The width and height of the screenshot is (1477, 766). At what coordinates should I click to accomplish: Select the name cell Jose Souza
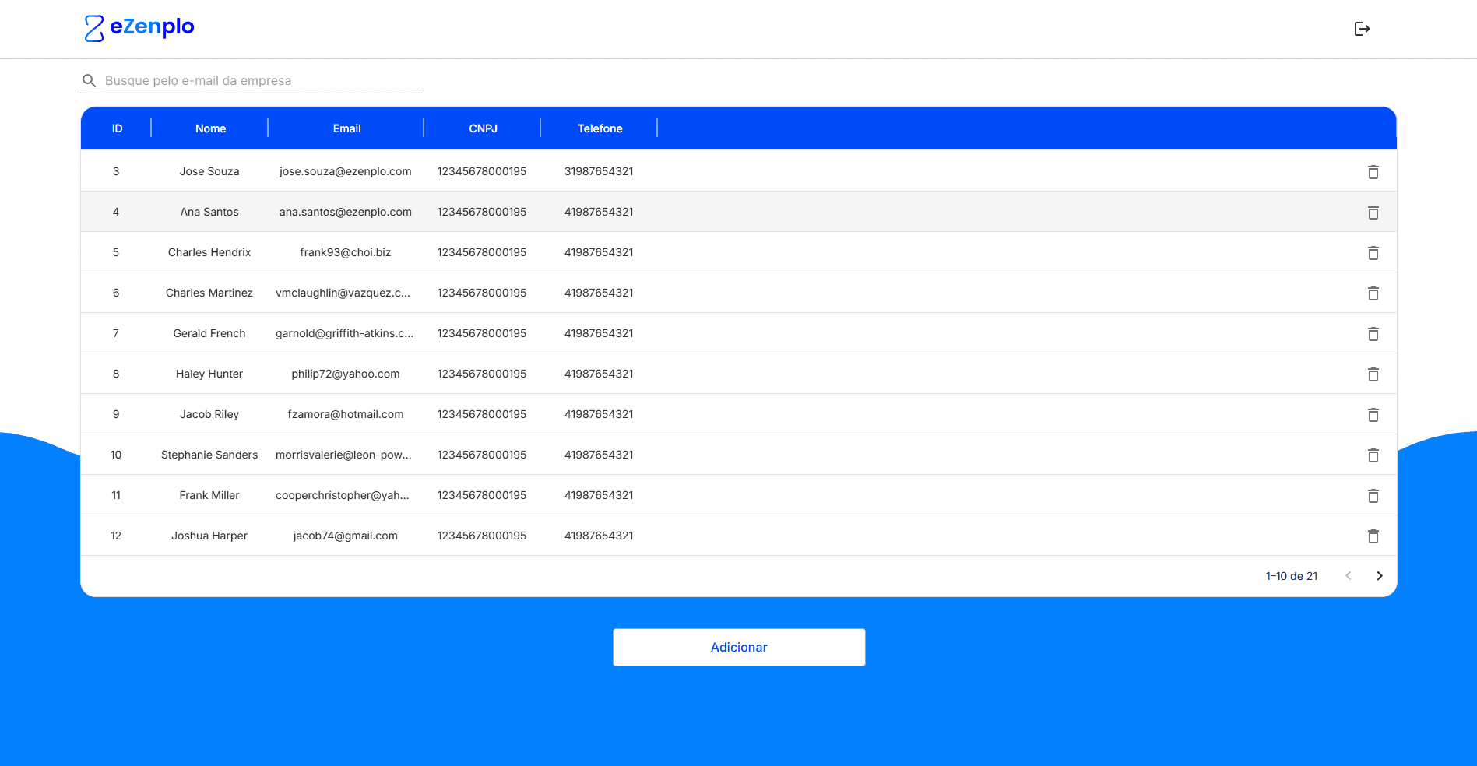209,171
